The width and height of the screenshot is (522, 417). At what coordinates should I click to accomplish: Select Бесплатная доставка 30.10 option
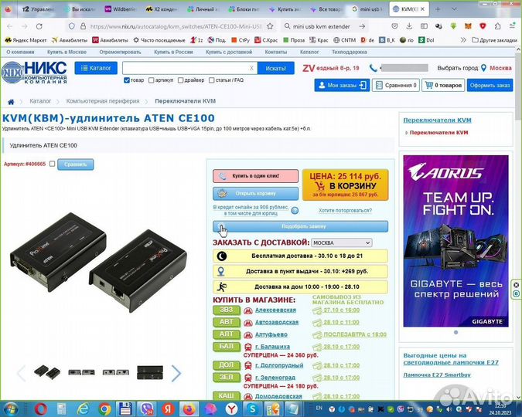(300, 256)
